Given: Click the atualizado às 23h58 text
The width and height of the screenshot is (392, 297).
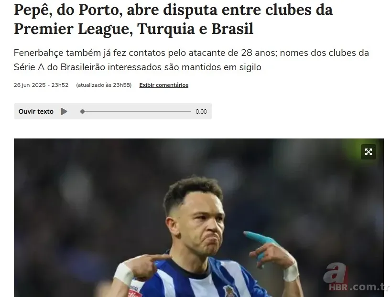Looking at the screenshot, I should click(x=104, y=85).
